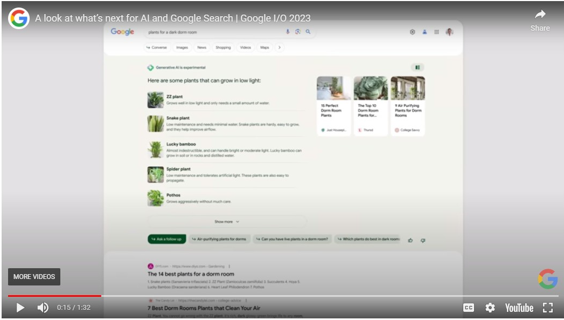Toggle closed captions CC button
This screenshot has height=320, width=564.
[468, 308]
